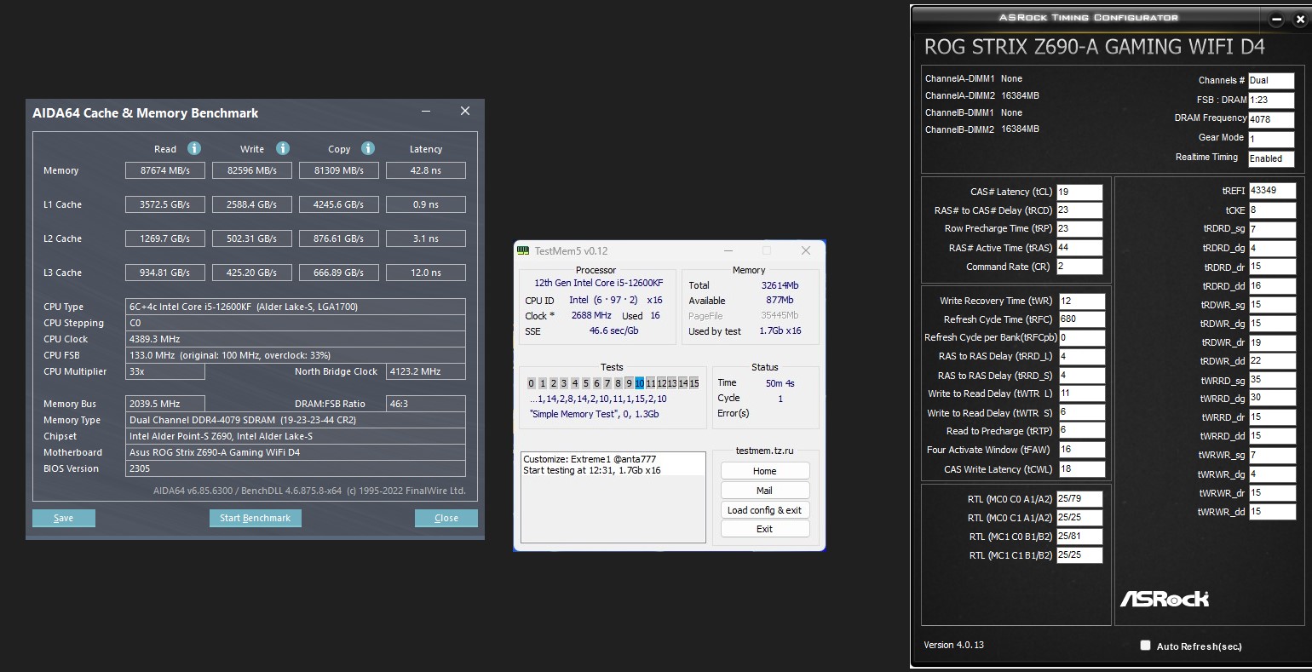
Task: Enable the Auto Refresh(sec.) checkbox
Action: click(1146, 646)
